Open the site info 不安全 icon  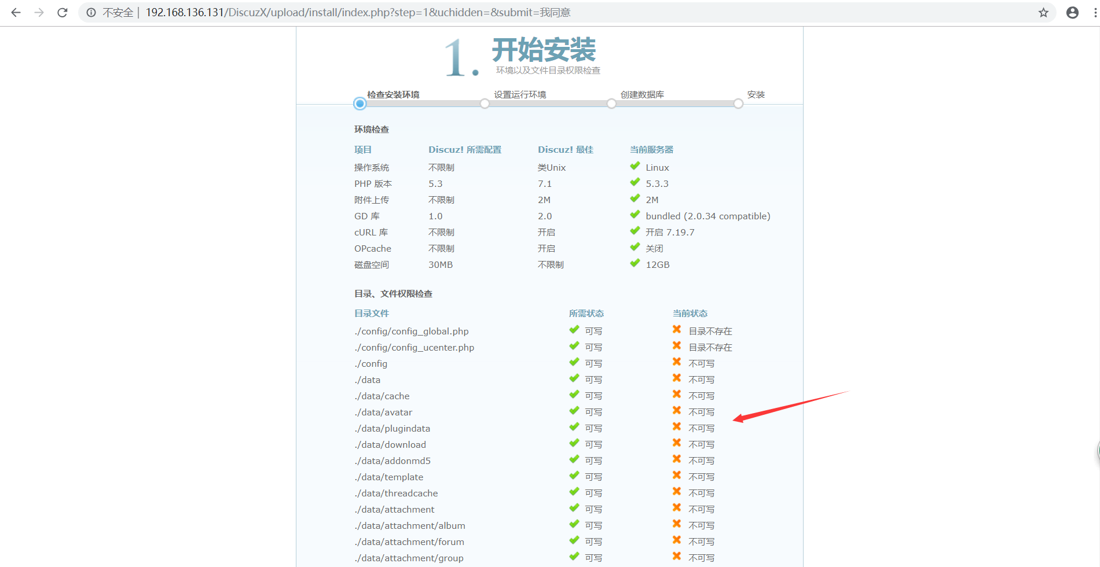coord(91,12)
